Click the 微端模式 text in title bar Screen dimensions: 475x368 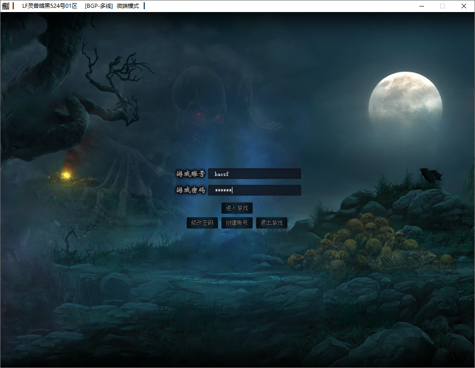(x=128, y=6)
